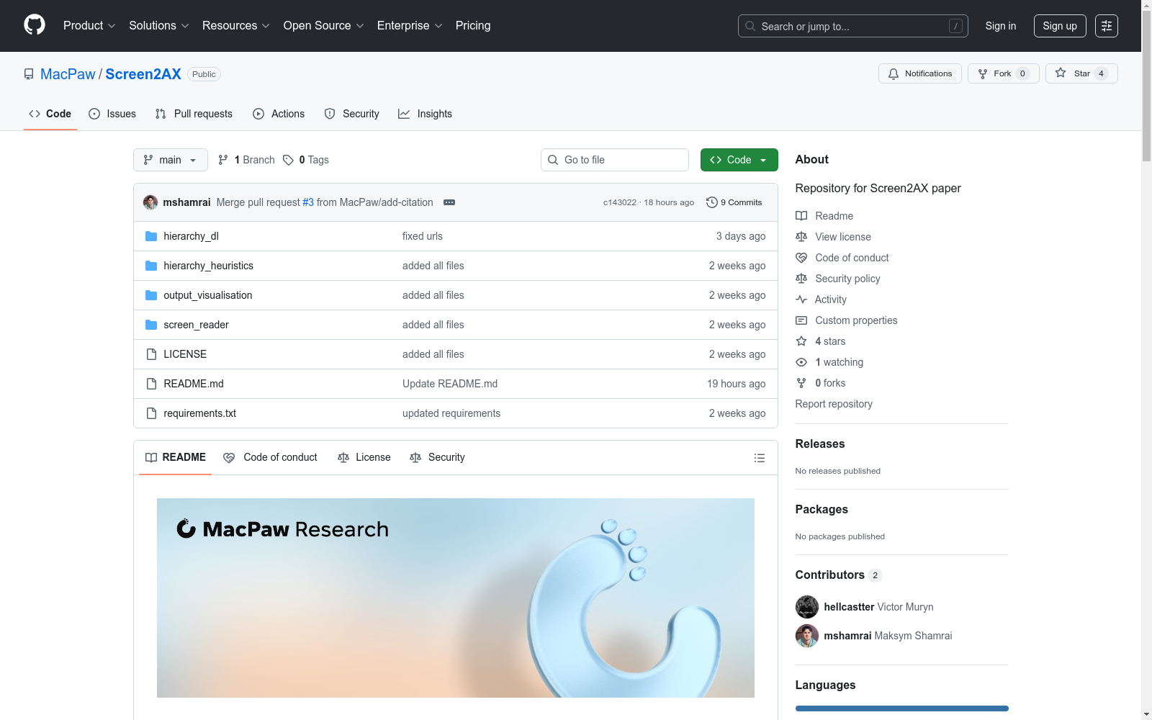
Task: Click the Search or jump to field
Action: (x=853, y=26)
